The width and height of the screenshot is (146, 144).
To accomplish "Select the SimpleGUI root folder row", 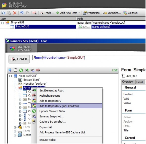I will click(x=17, y=22).
